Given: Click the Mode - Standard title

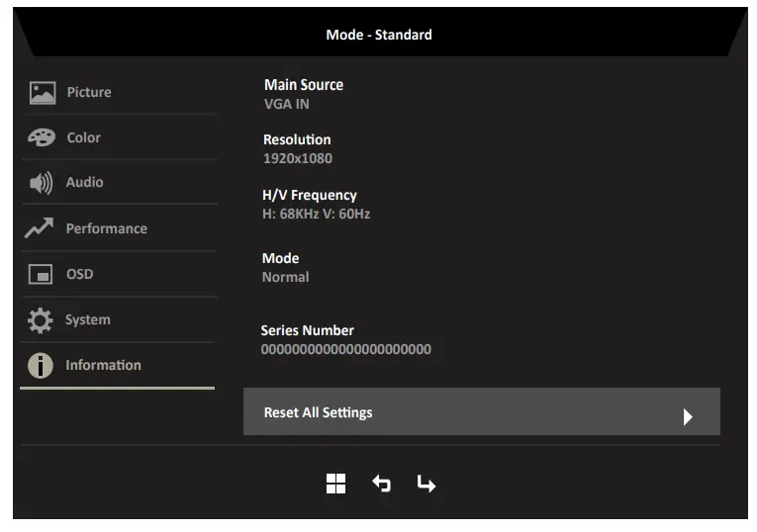Looking at the screenshot, I should click(379, 35).
